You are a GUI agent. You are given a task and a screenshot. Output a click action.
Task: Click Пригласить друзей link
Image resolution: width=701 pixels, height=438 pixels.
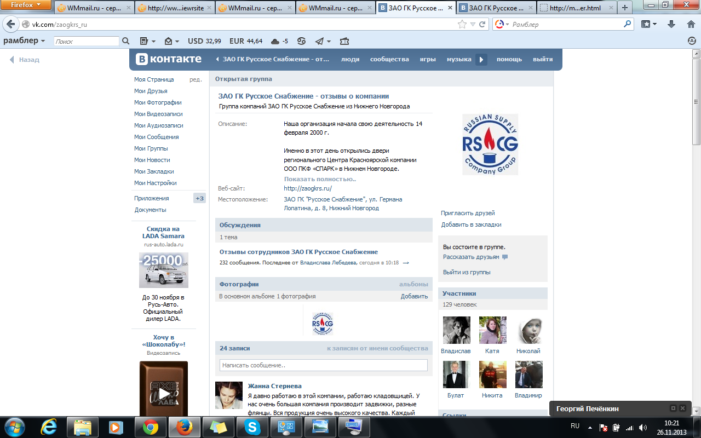[x=468, y=213]
